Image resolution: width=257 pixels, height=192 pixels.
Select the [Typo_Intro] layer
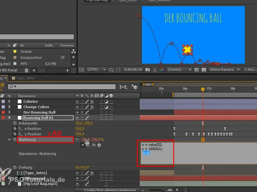[x=35, y=173]
